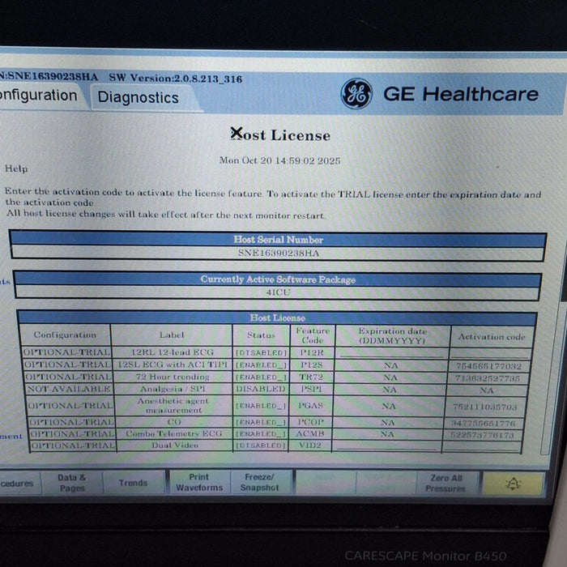Click the 12SL ECG with ACI TIPI label
The height and width of the screenshot is (567, 567).
coord(173,364)
